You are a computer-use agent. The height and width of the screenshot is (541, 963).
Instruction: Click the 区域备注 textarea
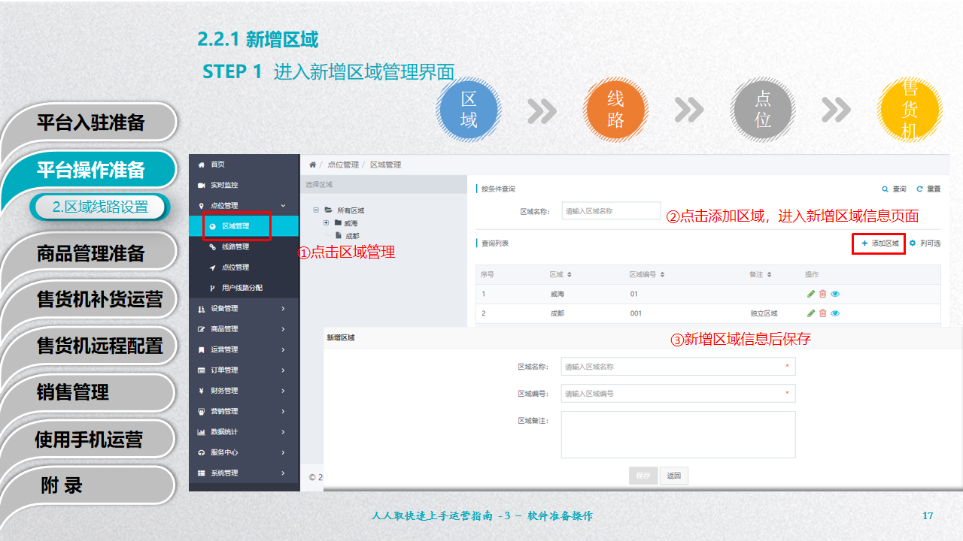coord(678,434)
